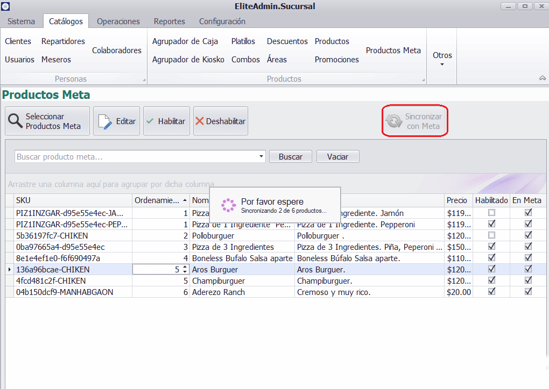Viewport: 549px width, 389px height.
Task: Click the Sincronizar con Meta sync icon
Action: tap(394, 121)
